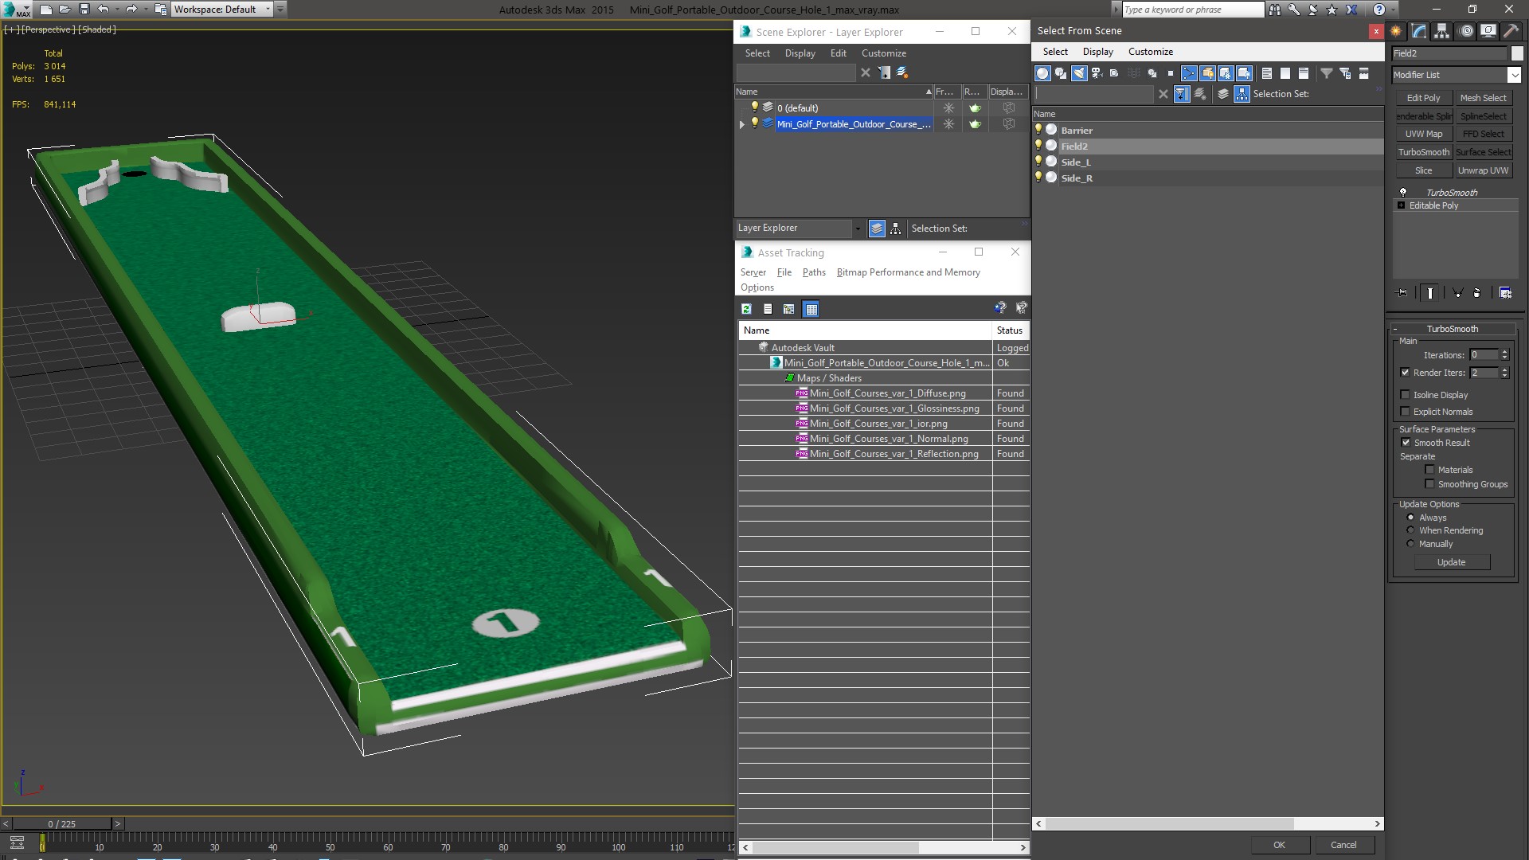
Task: Increase the Iterations spinner value
Action: (x=1504, y=352)
